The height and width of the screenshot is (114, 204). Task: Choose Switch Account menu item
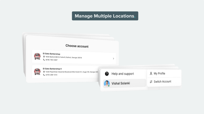(164, 82)
